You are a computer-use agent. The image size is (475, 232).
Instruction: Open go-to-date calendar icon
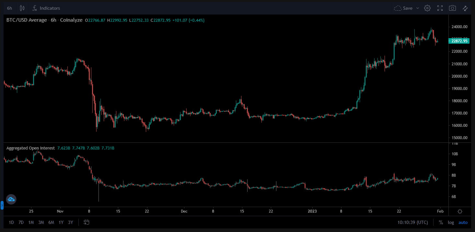point(86,222)
